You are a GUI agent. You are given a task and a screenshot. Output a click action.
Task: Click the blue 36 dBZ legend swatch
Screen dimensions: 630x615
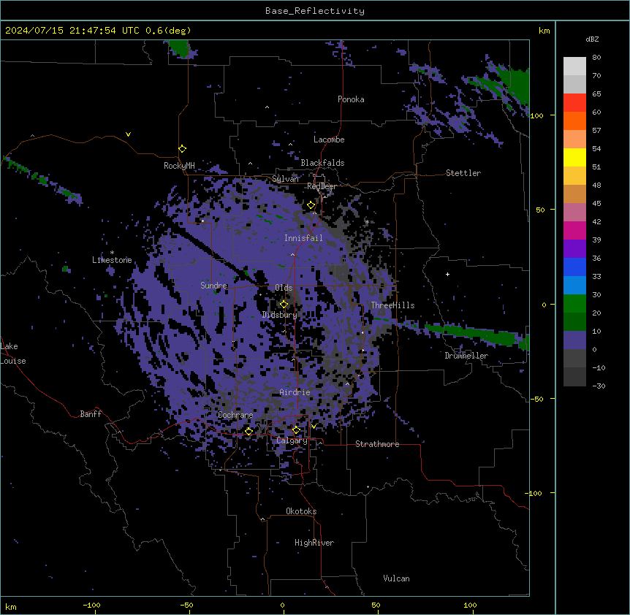[x=574, y=267]
